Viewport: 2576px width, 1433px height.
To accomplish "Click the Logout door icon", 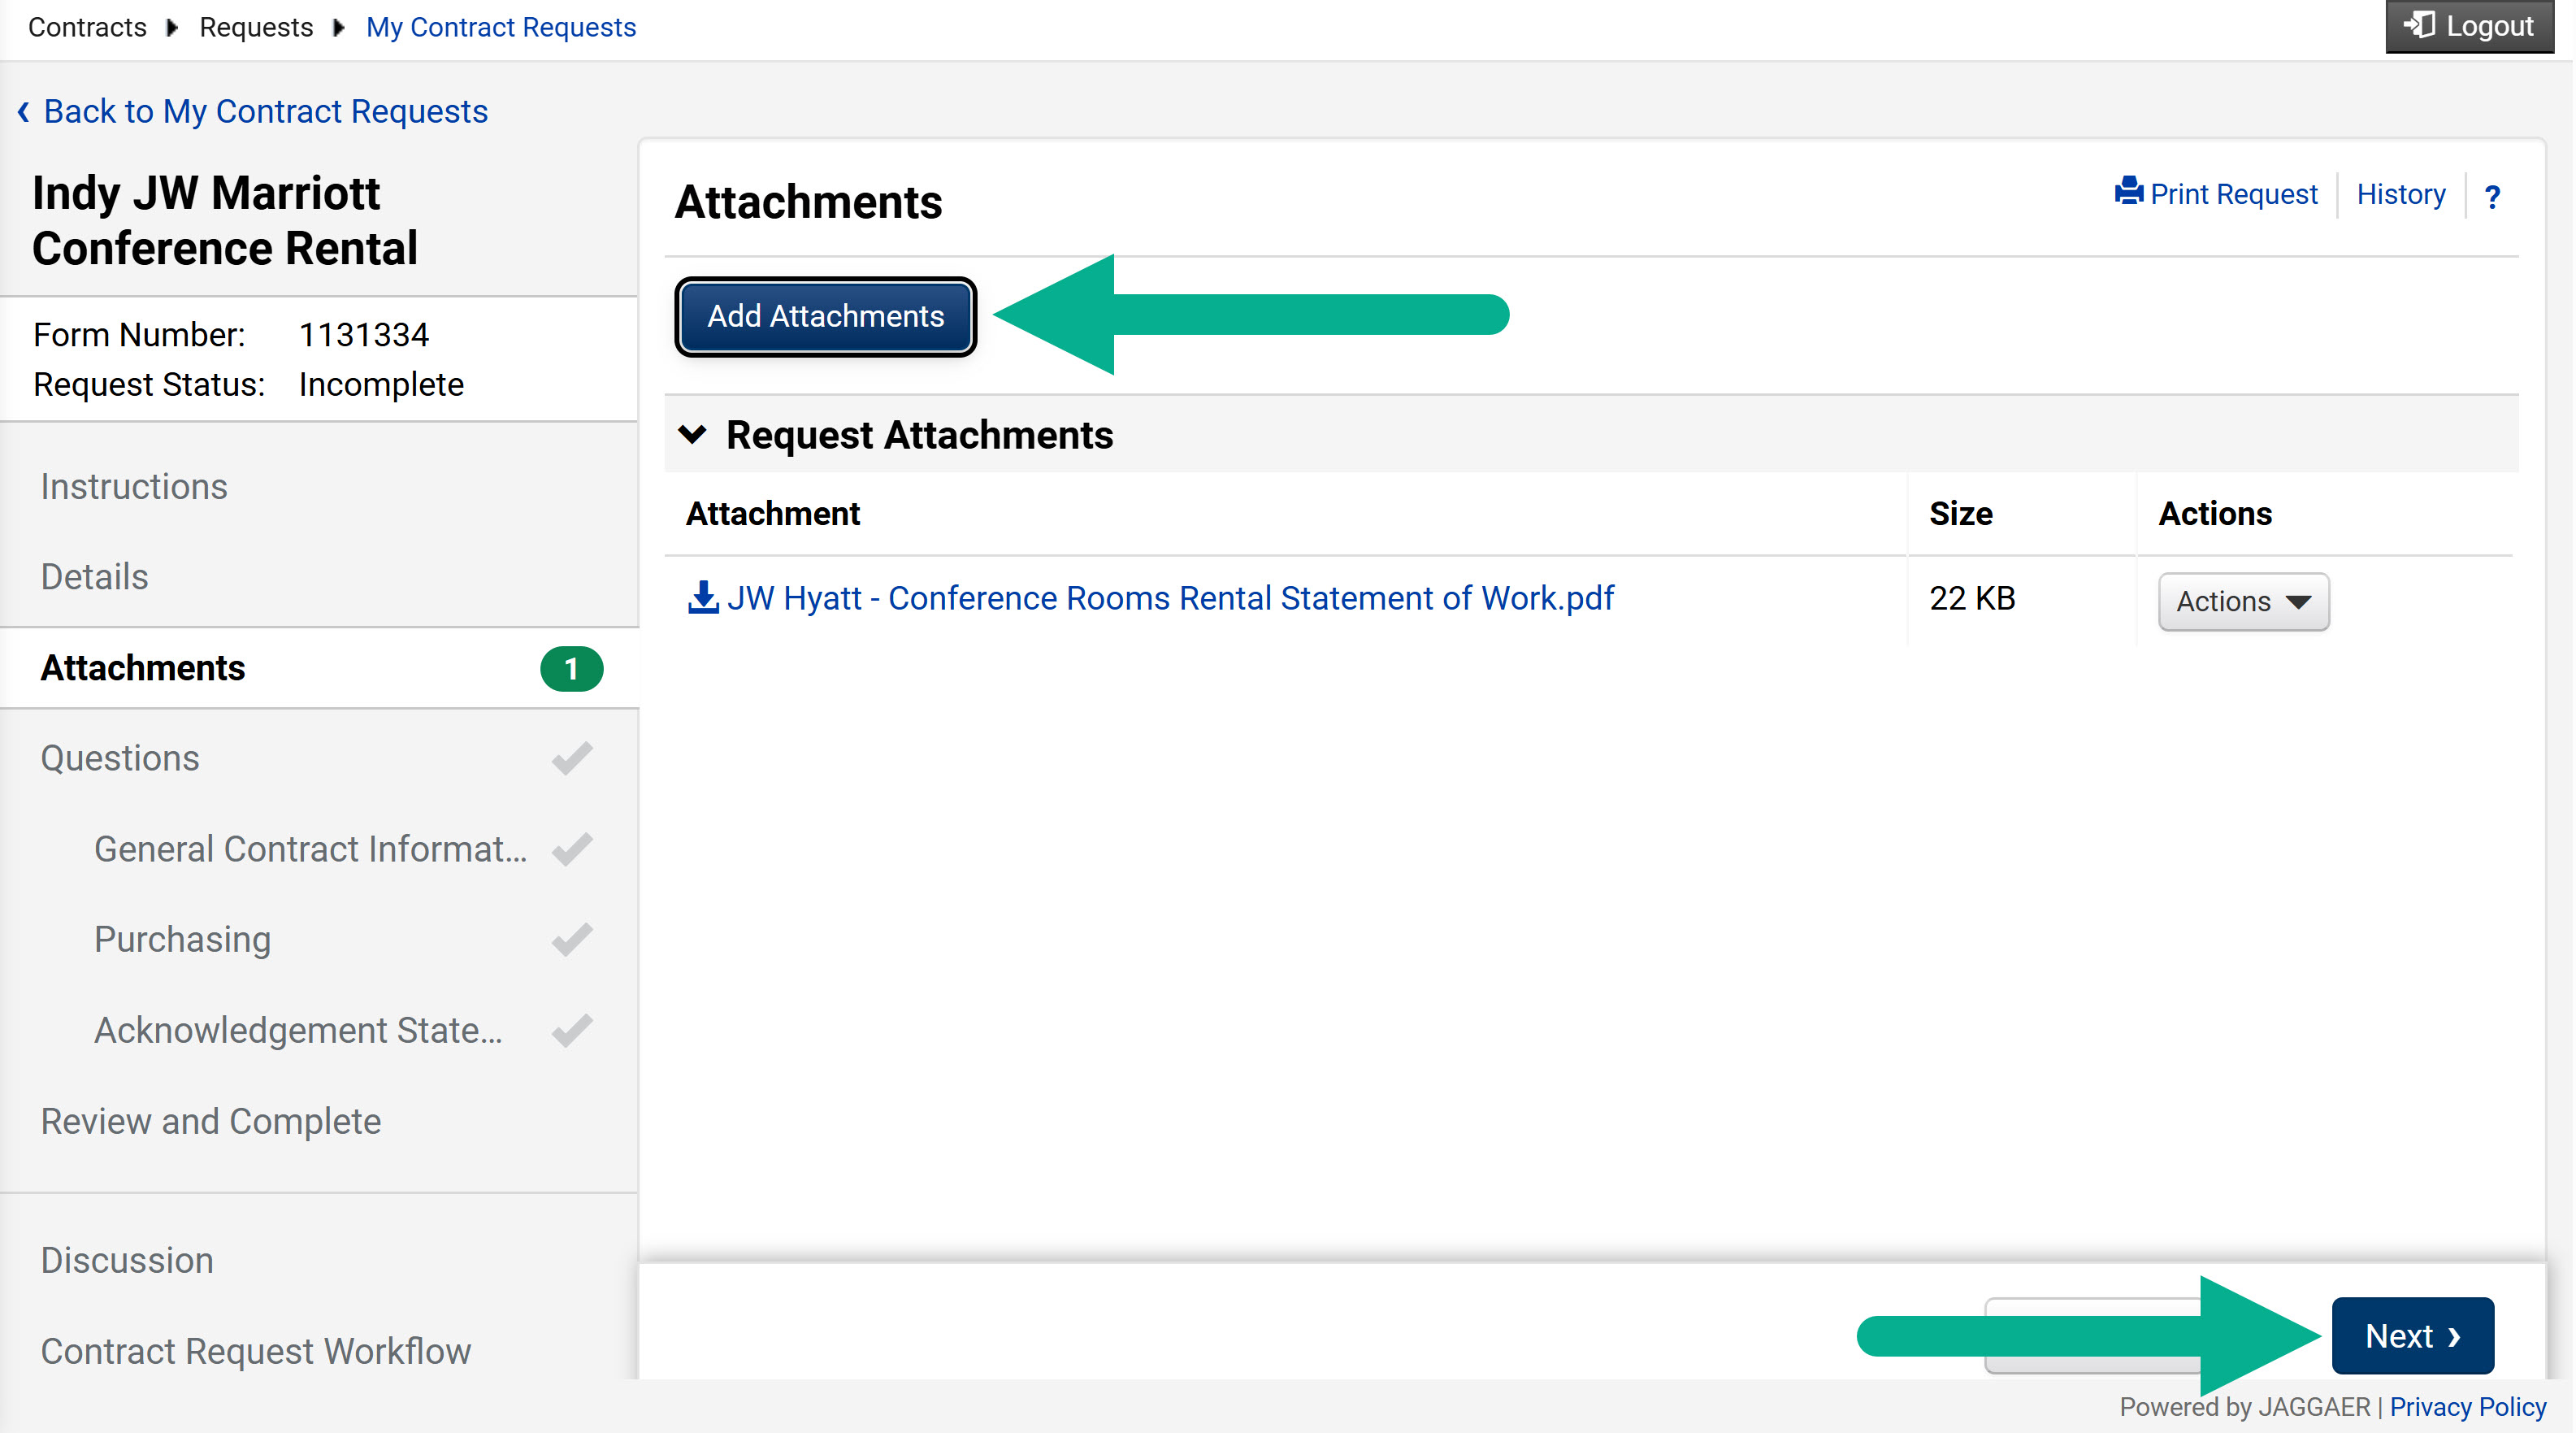I will click(x=2419, y=25).
